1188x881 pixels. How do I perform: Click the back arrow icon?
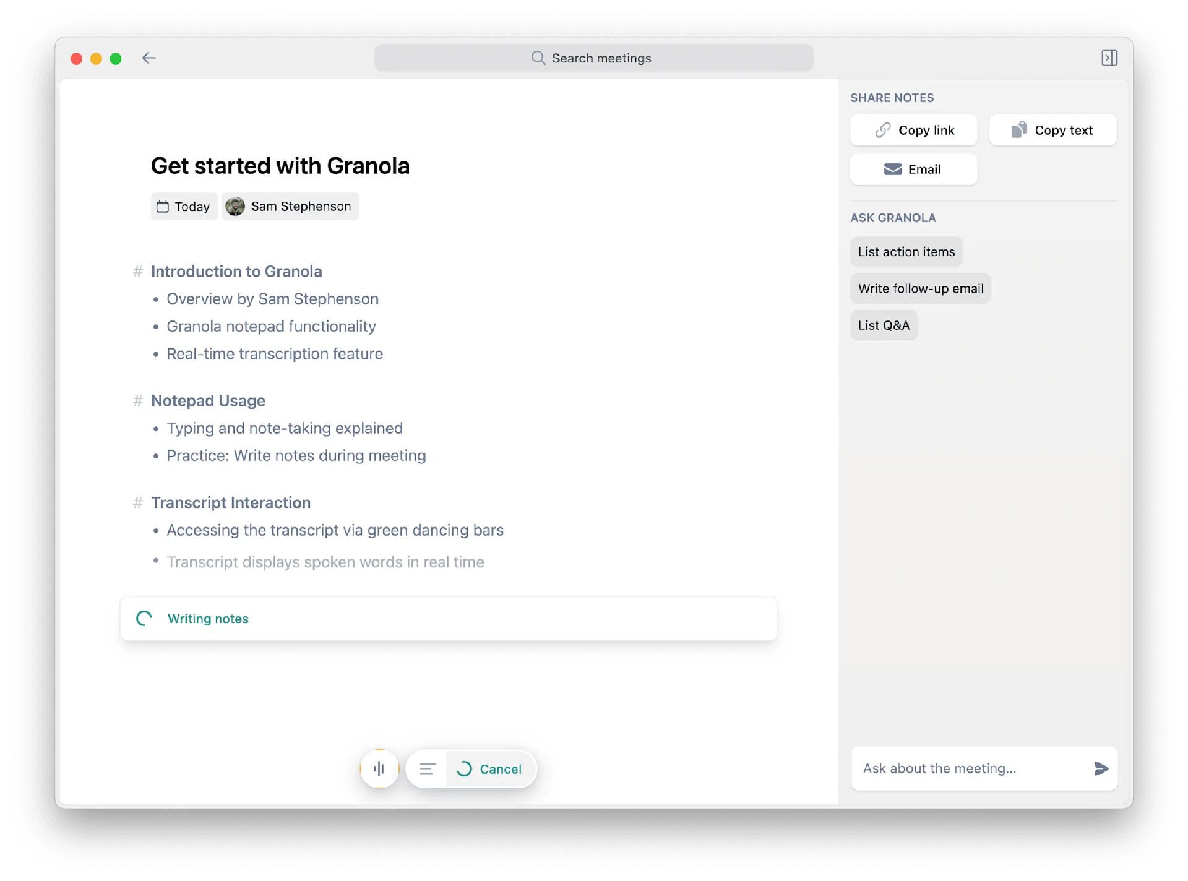point(148,58)
